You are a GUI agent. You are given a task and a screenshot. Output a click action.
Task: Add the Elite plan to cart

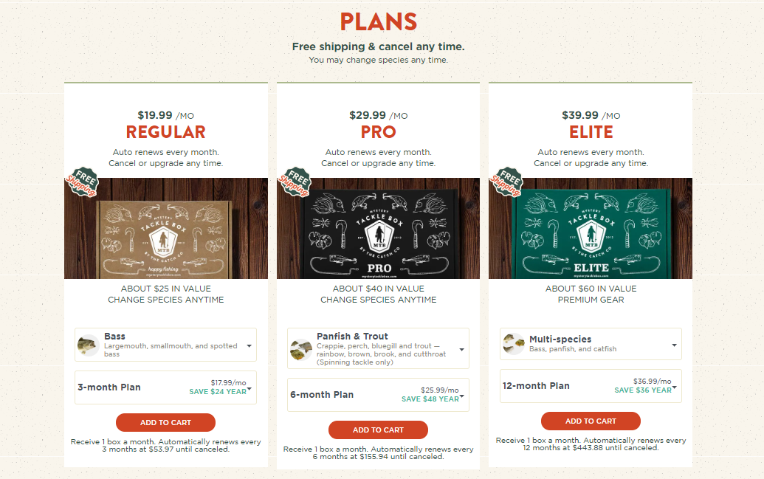[x=591, y=421]
